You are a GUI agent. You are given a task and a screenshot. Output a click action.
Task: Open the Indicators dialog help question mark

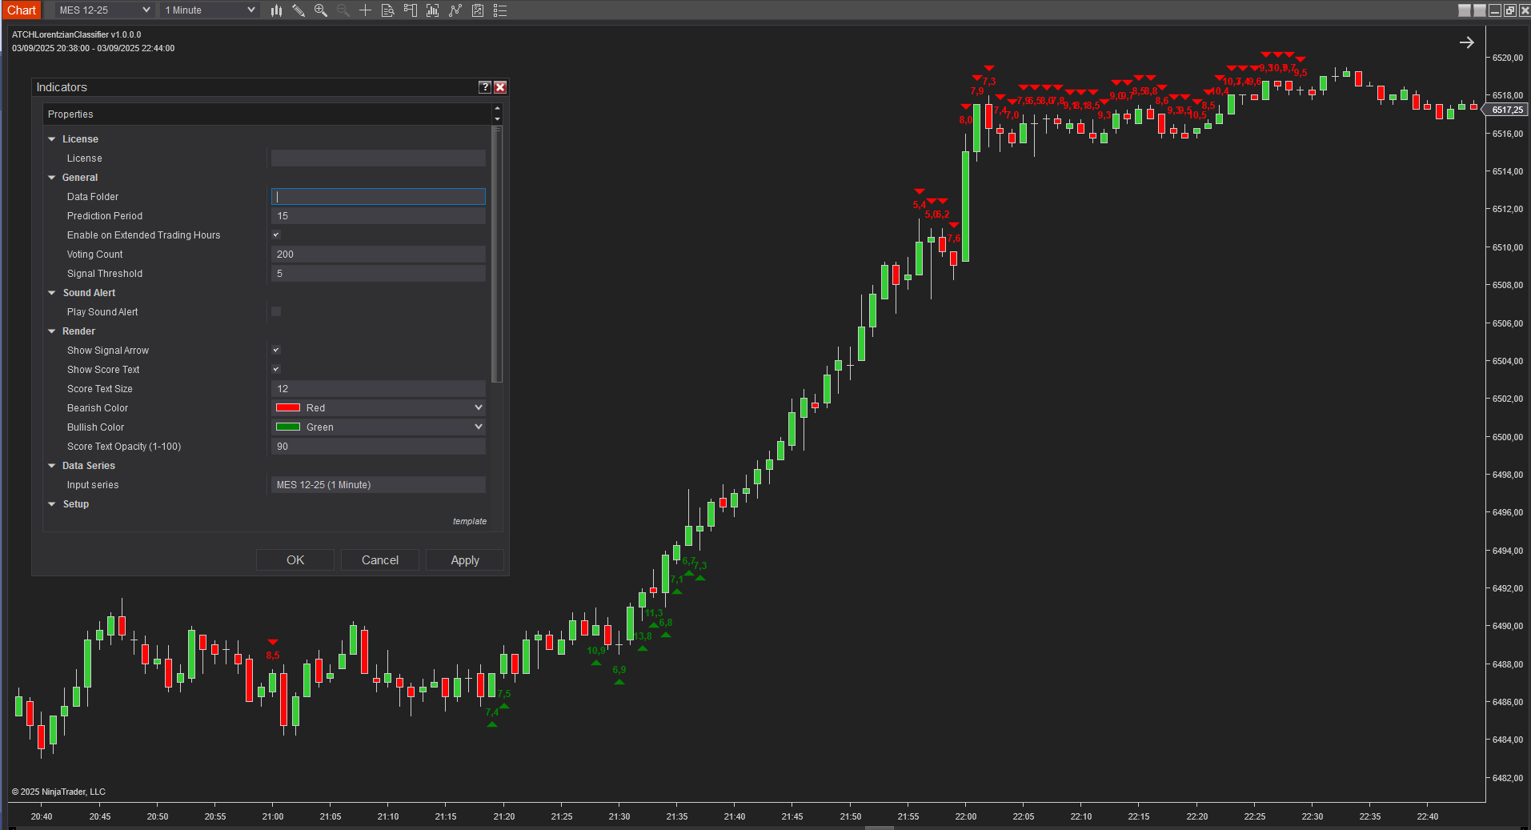(484, 87)
